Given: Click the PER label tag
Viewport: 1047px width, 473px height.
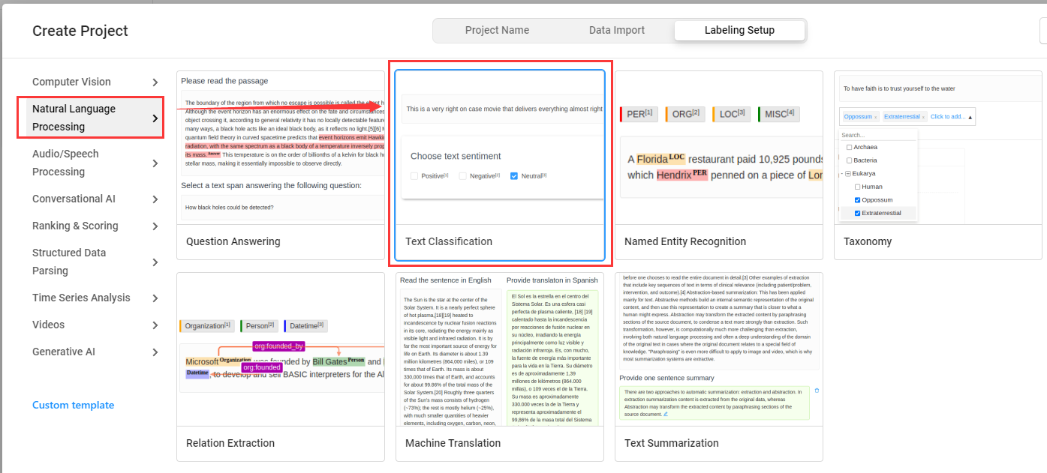Looking at the screenshot, I should click(639, 114).
